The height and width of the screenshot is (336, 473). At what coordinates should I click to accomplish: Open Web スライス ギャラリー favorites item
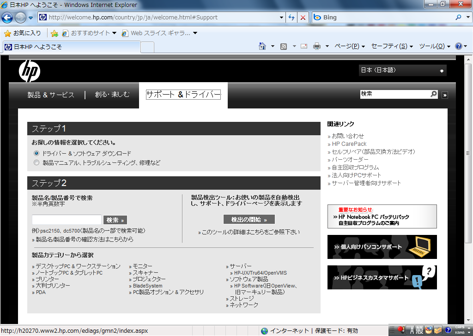pyautogui.click(x=159, y=33)
